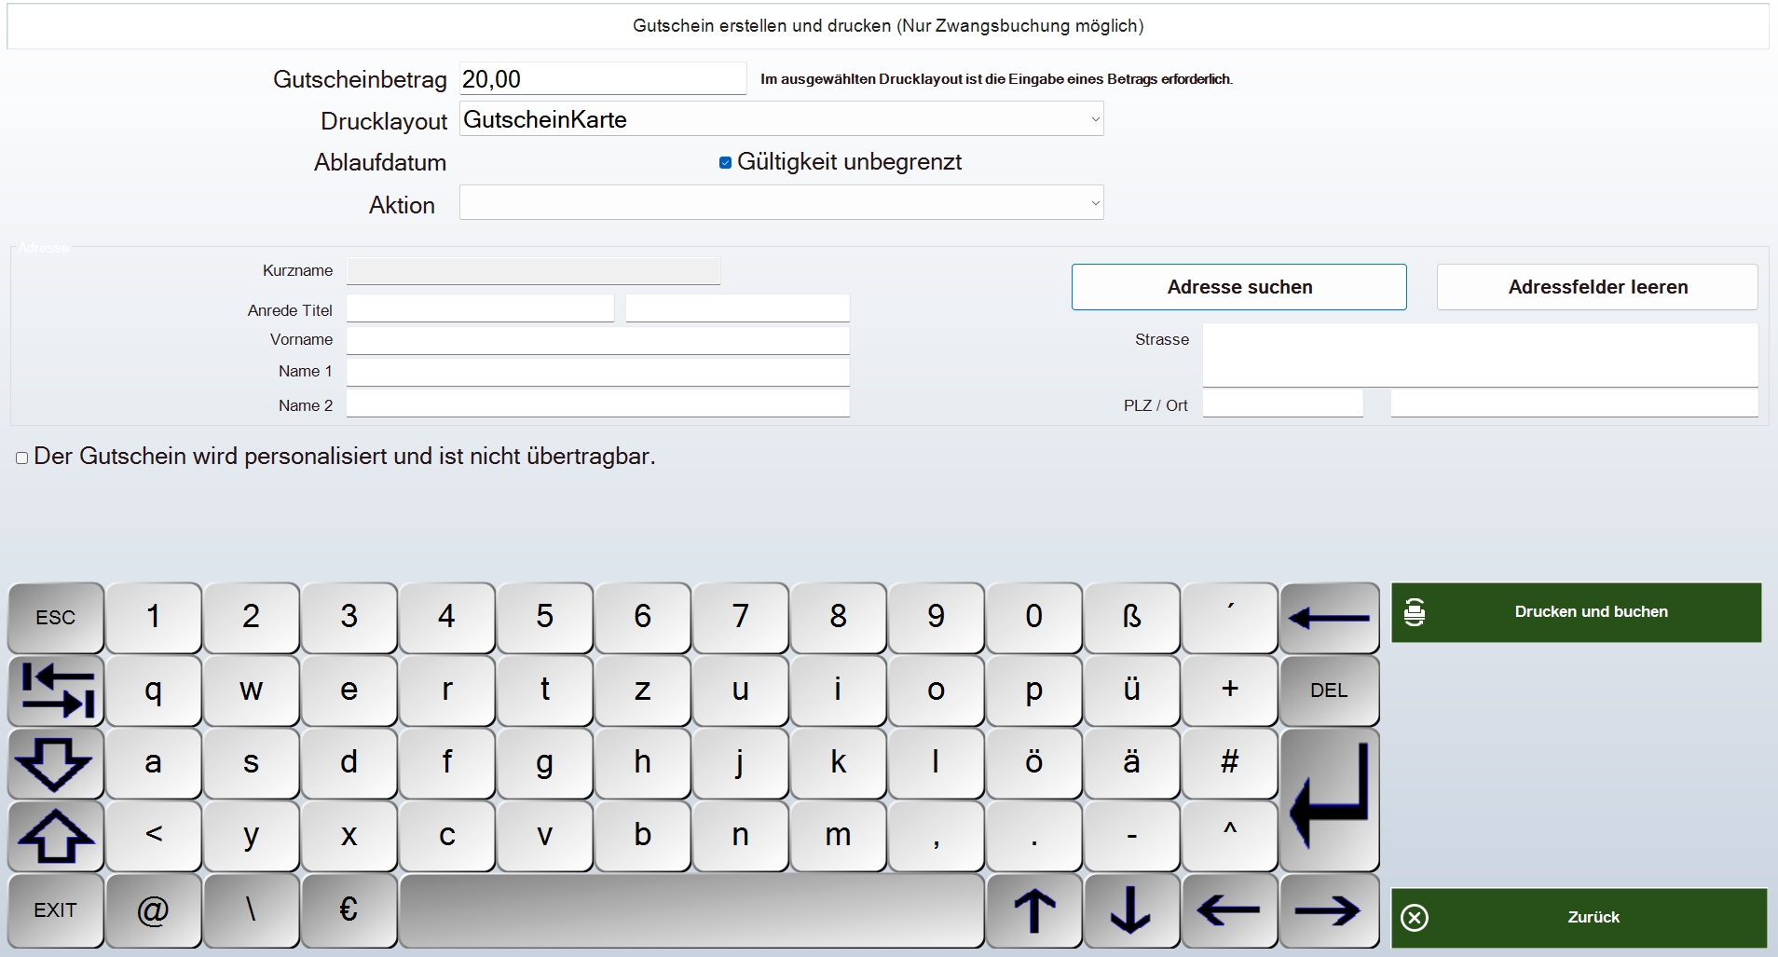Tap the @ symbol key
This screenshot has width=1778, height=957.
pyautogui.click(x=153, y=909)
